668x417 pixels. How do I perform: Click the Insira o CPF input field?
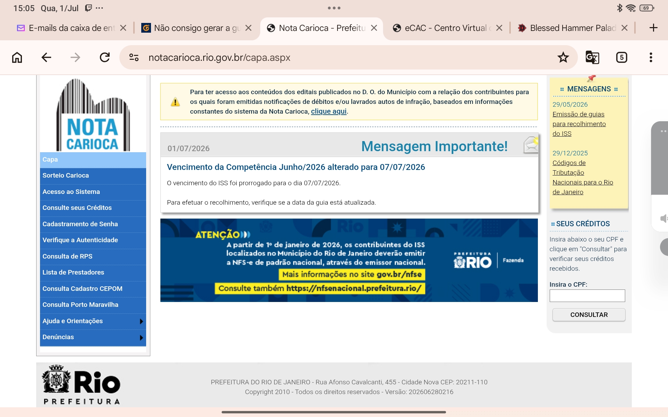587,296
